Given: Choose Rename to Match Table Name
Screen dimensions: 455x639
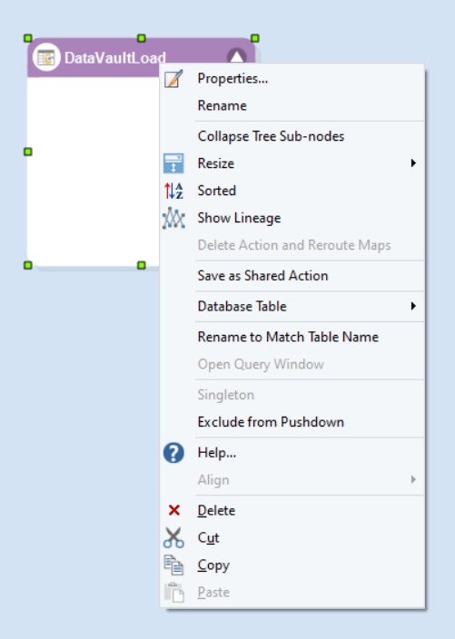Looking at the screenshot, I should [292, 337].
